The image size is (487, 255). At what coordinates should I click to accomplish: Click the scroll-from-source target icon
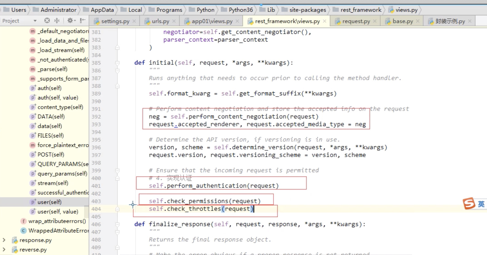47,21
